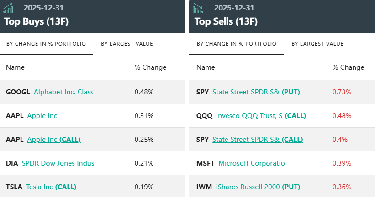Open the SPDR Dow Jones Indus link
This screenshot has width=375, height=197.
58,163
